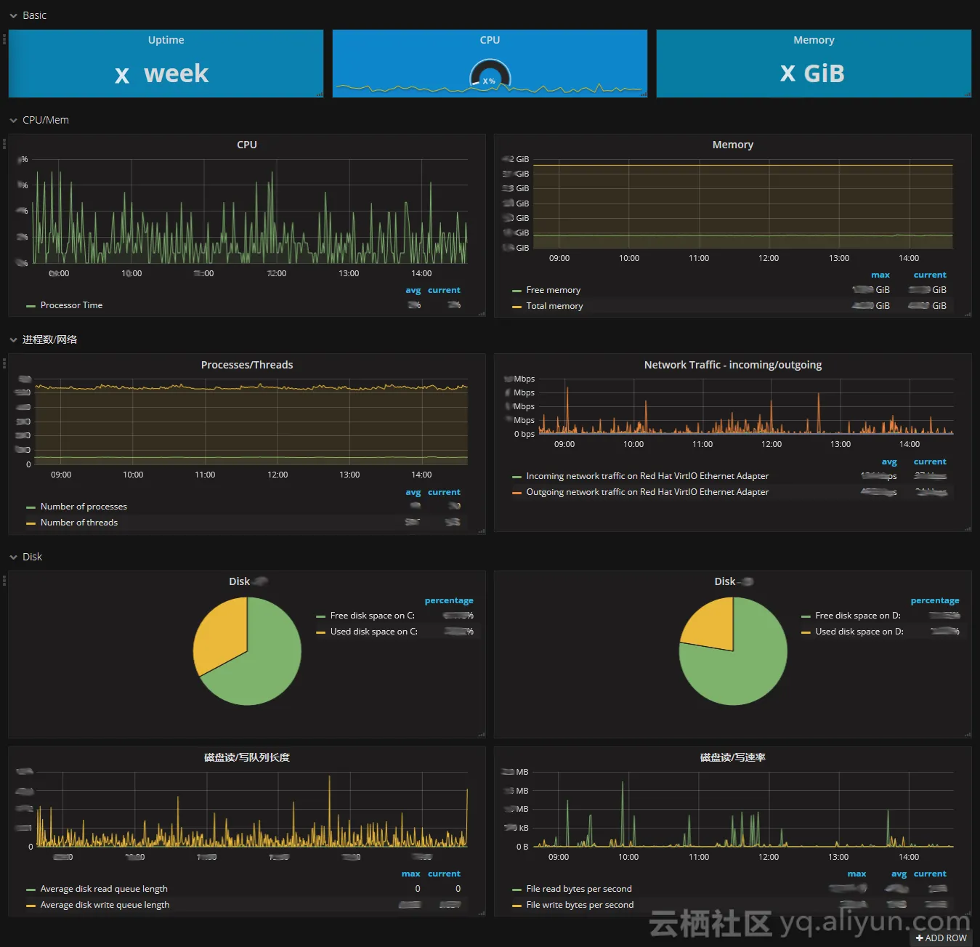The width and height of the screenshot is (980, 947).
Task: Toggle File read bytes per second series
Action: (x=579, y=889)
